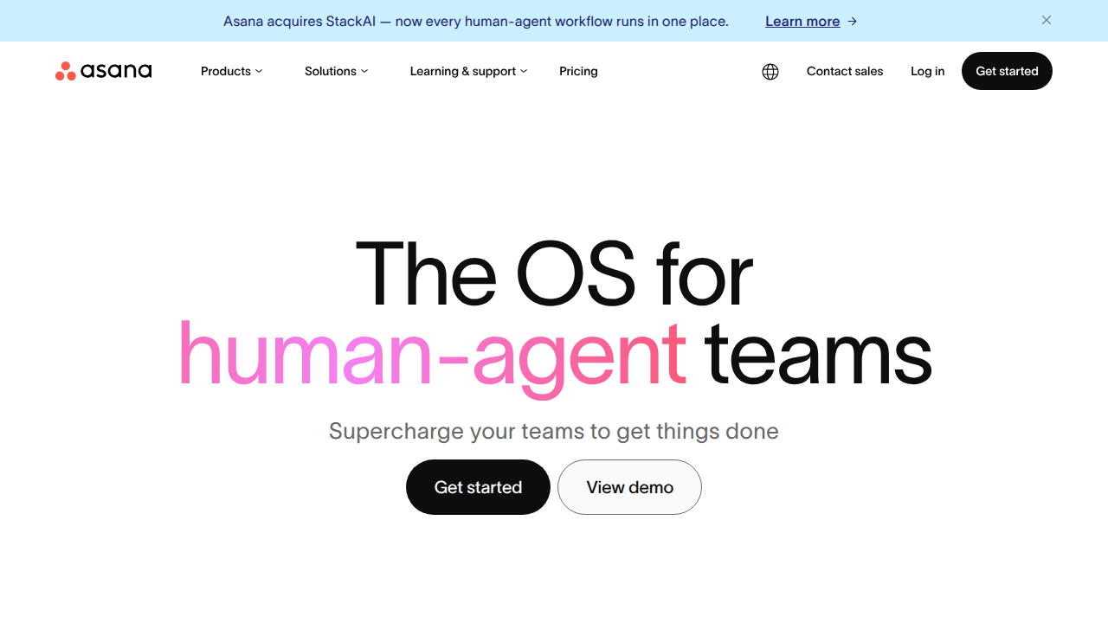The height and width of the screenshot is (623, 1108).
Task: Click the arrow next to Learn more
Action: [853, 22]
